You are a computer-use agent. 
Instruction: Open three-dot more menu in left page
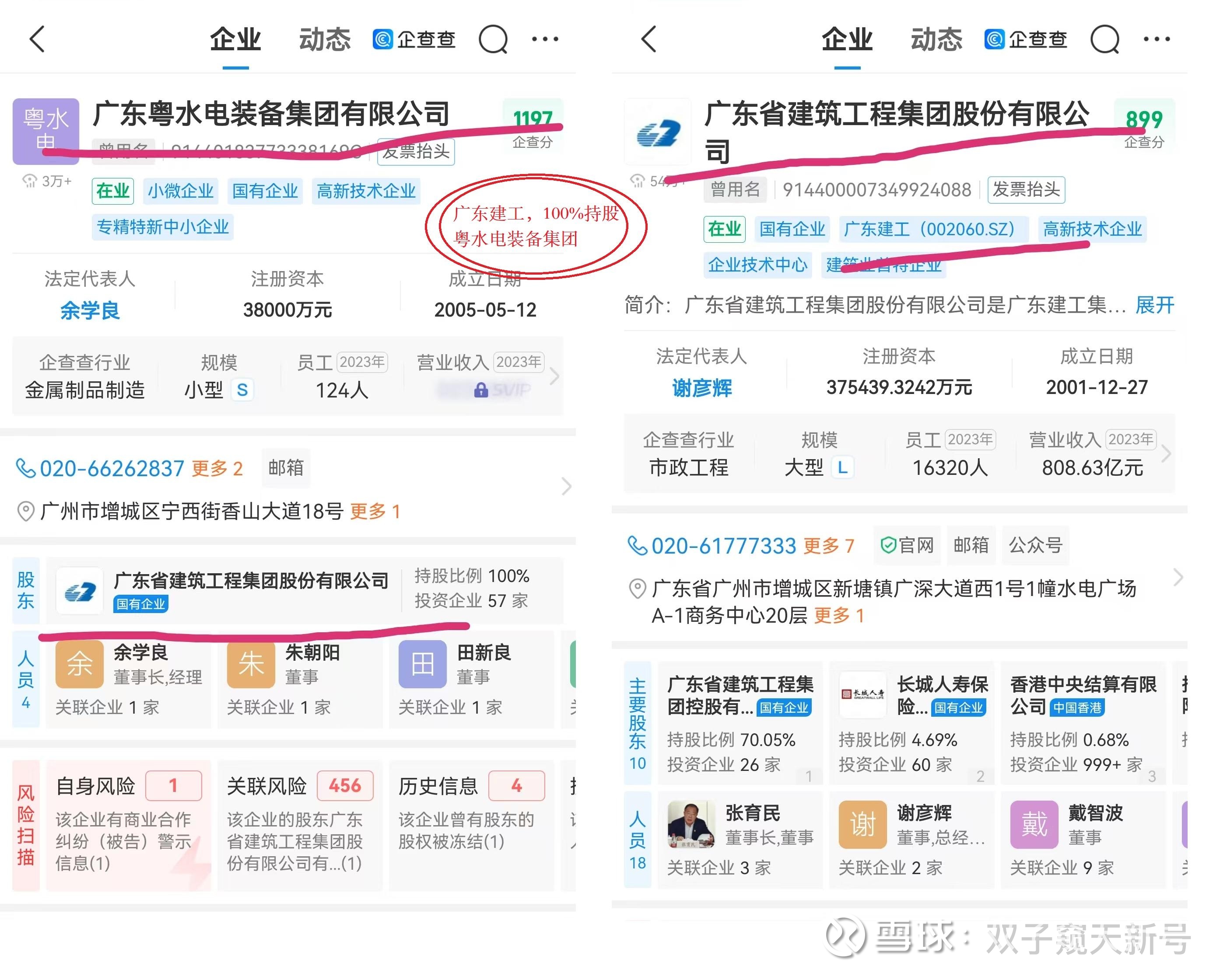545,39
